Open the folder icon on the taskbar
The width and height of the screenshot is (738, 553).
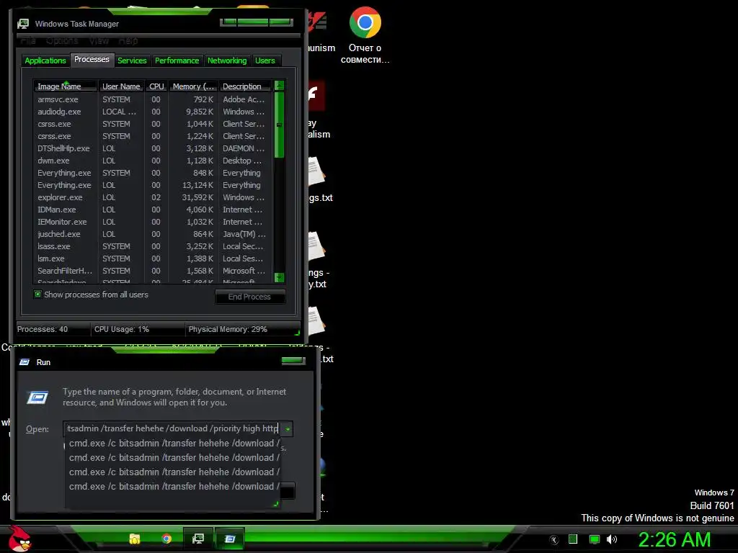point(135,539)
